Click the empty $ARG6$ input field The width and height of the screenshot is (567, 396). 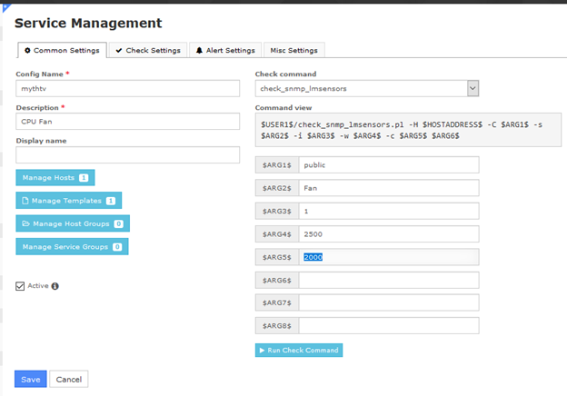(388, 280)
